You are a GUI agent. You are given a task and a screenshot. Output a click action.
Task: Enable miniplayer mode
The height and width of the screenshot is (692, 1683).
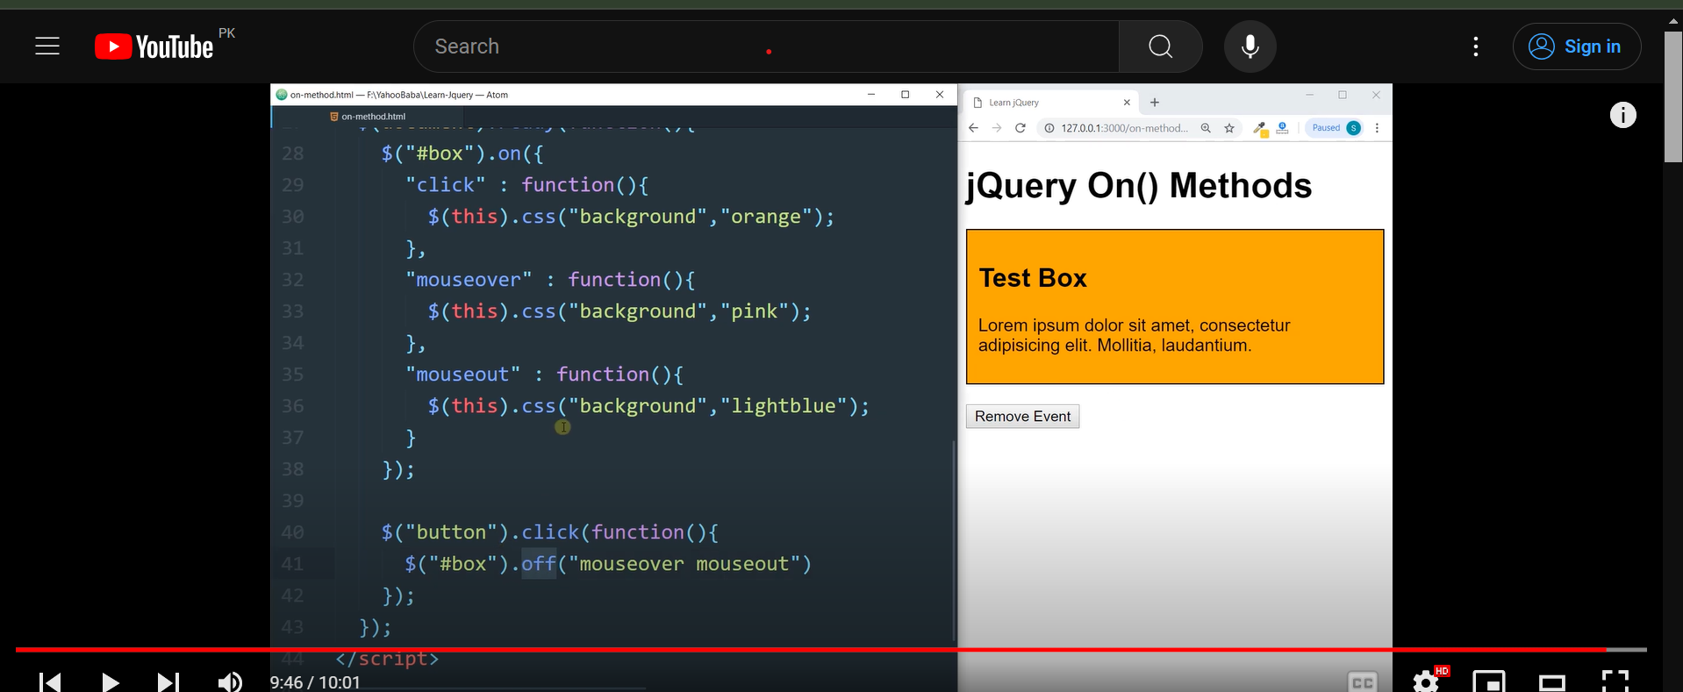click(1489, 681)
